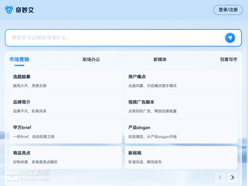The width and height of the screenshot is (248, 186).
Task: Pick the 产品slogan template
Action: coord(181,132)
